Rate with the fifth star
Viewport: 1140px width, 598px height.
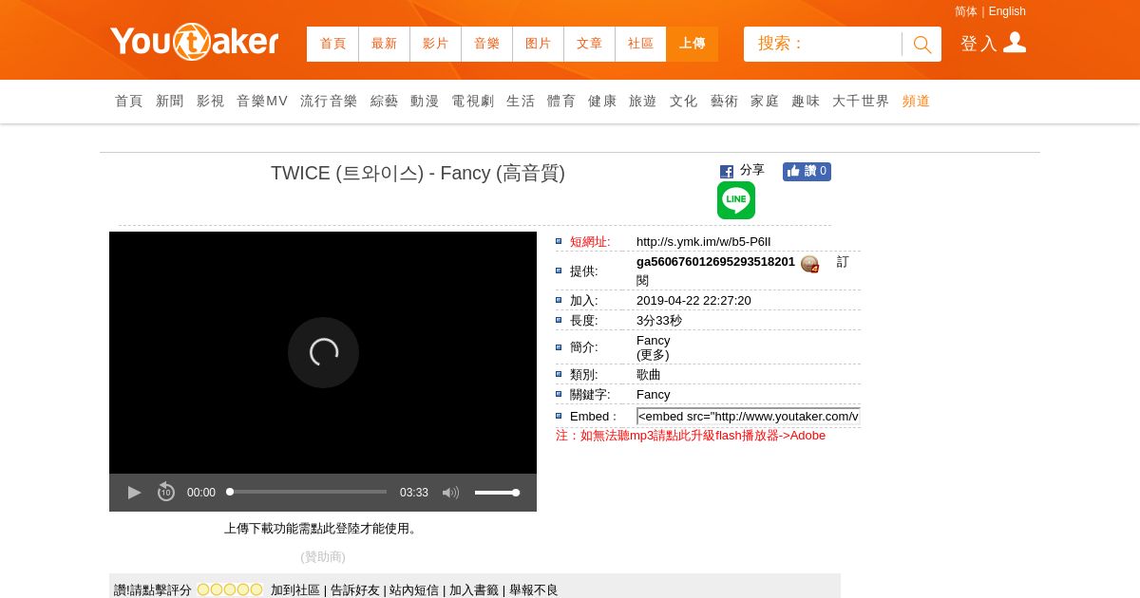coord(256,589)
